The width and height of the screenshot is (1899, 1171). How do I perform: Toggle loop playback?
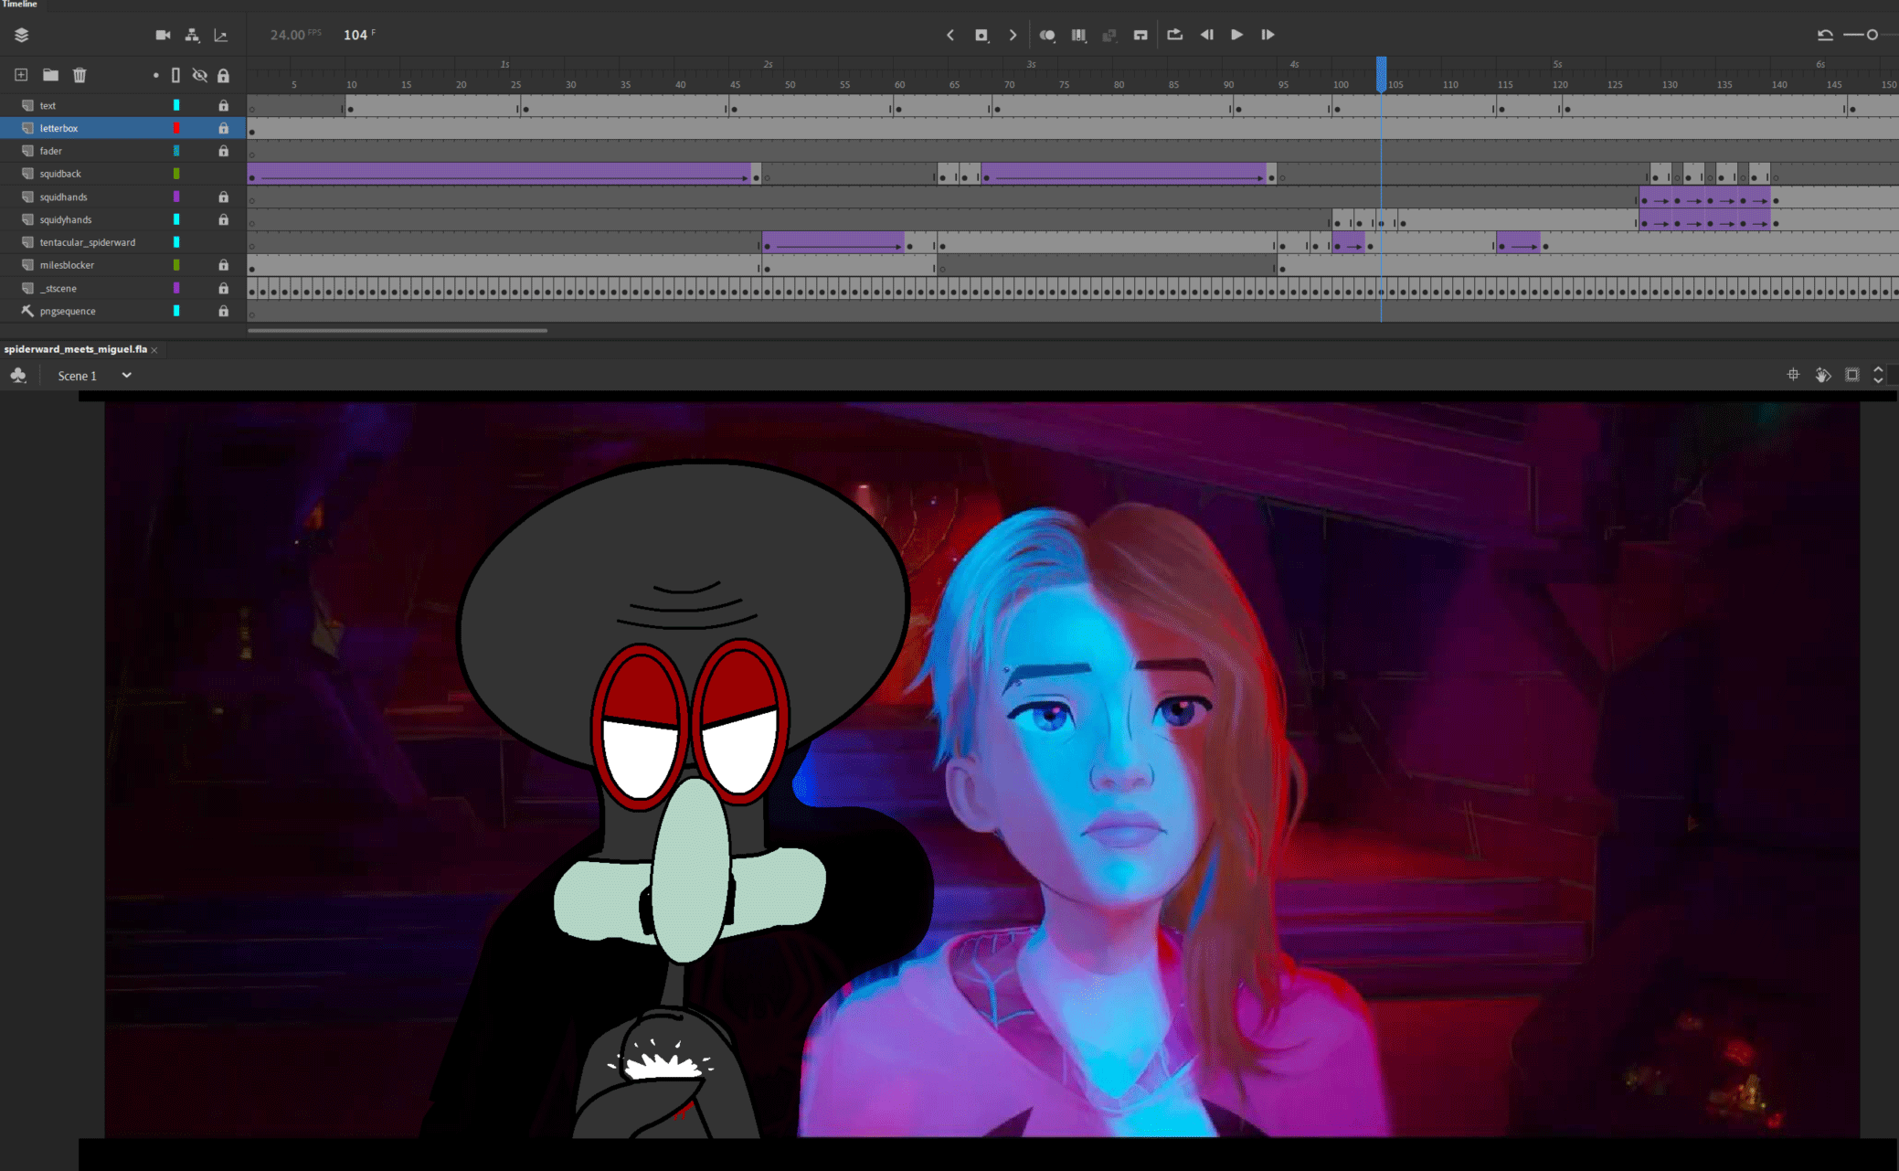click(x=1175, y=35)
